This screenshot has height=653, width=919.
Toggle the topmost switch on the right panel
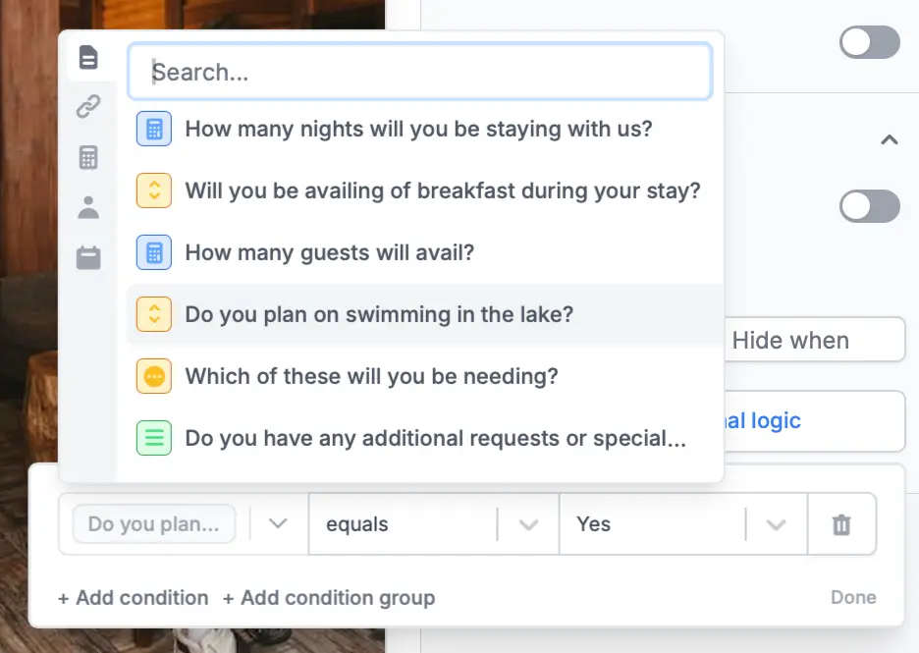[870, 42]
